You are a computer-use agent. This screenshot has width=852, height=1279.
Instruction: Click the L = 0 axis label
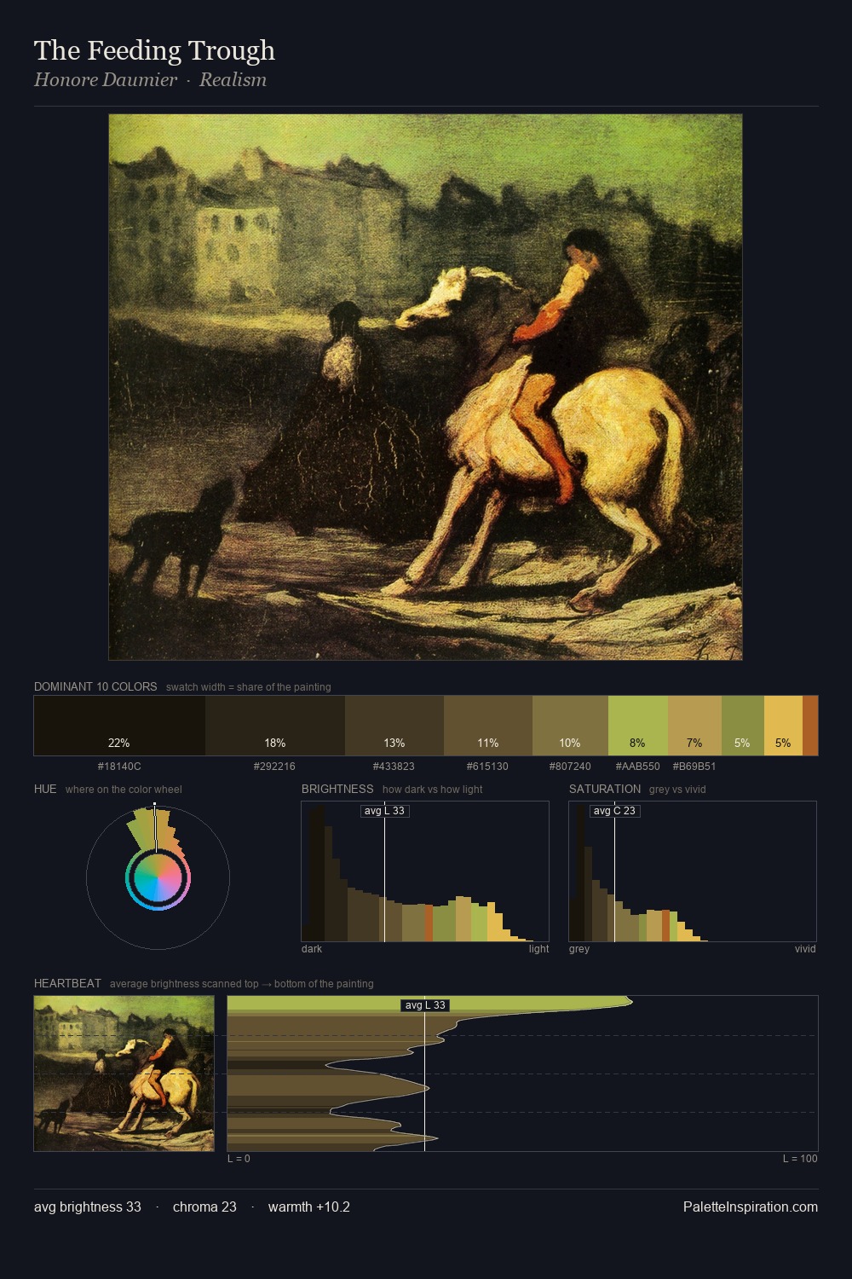point(239,1159)
